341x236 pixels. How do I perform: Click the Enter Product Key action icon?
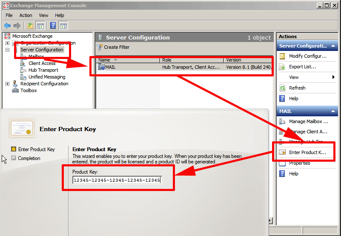282,152
